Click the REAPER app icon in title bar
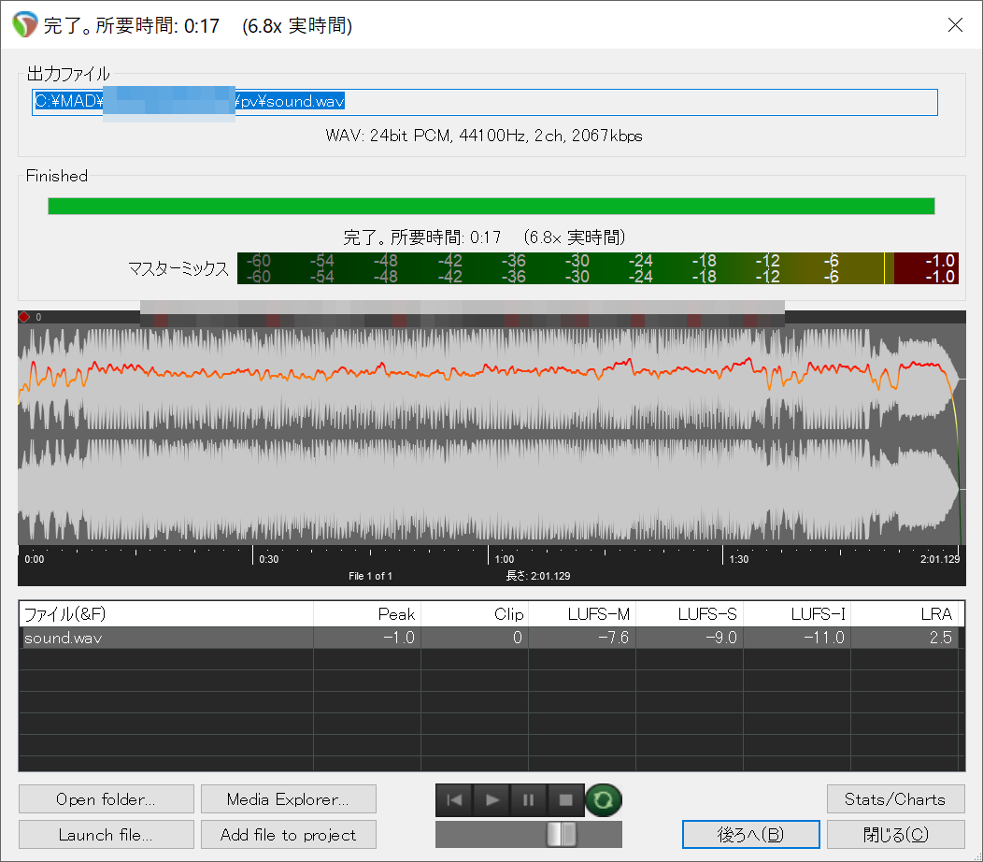The height and width of the screenshot is (862, 983). pos(25,25)
